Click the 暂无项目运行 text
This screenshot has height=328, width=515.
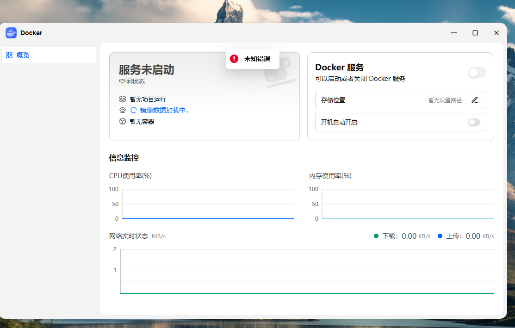click(x=148, y=99)
